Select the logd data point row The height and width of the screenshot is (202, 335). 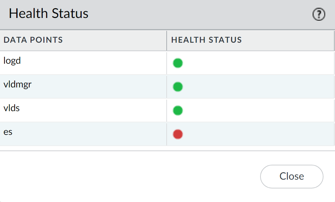[x=12, y=61]
